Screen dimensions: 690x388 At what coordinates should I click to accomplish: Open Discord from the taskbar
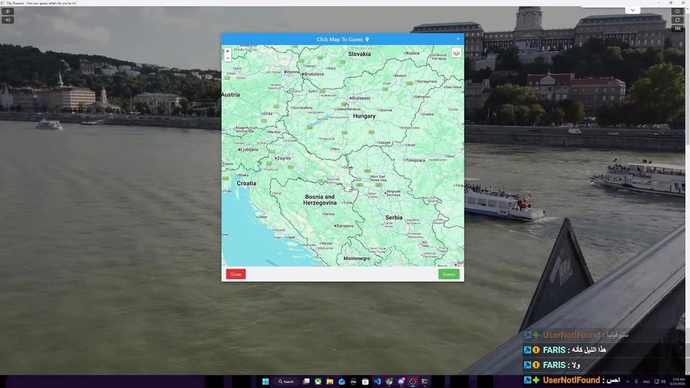(401, 382)
